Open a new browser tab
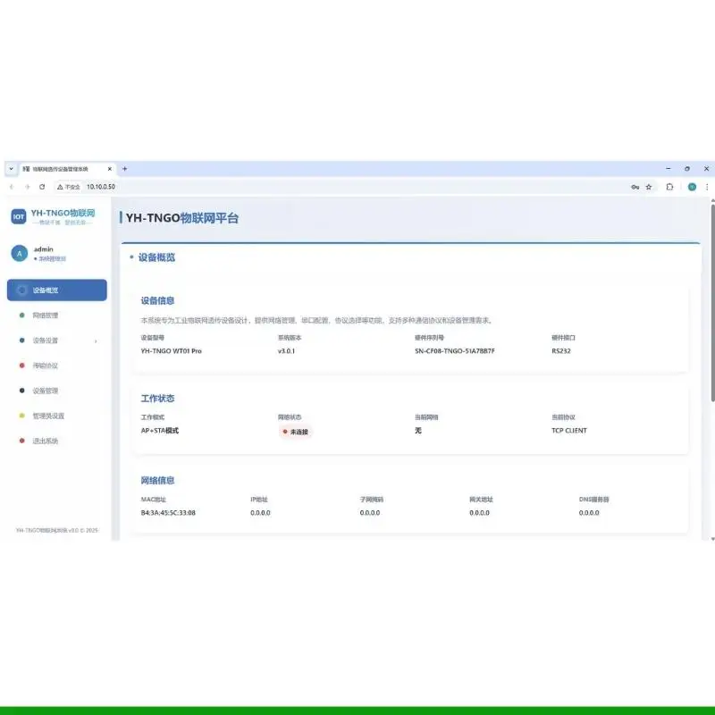This screenshot has width=715, height=715. click(x=124, y=169)
